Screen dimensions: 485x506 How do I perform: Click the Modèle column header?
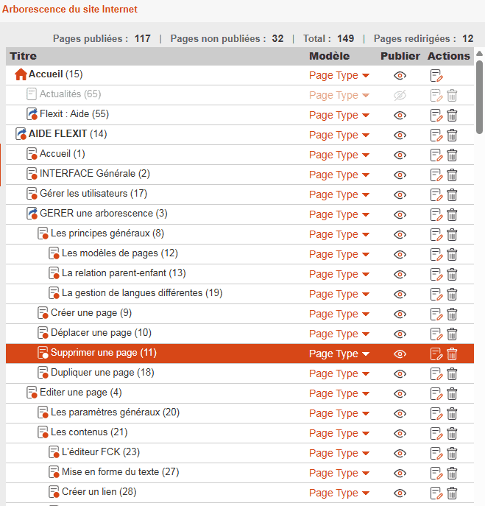329,56
